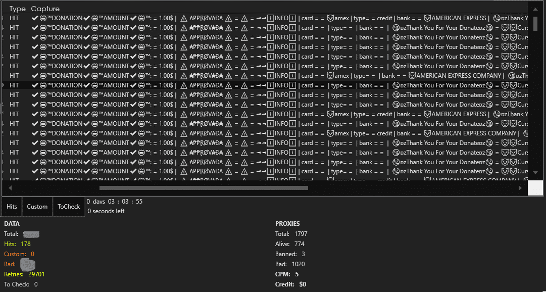The image size is (546, 292).
Task: Switch to the Custom tab
Action: (37, 207)
